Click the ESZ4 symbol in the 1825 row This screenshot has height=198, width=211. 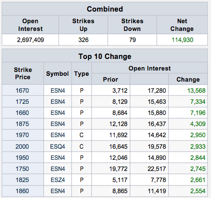click(x=58, y=180)
